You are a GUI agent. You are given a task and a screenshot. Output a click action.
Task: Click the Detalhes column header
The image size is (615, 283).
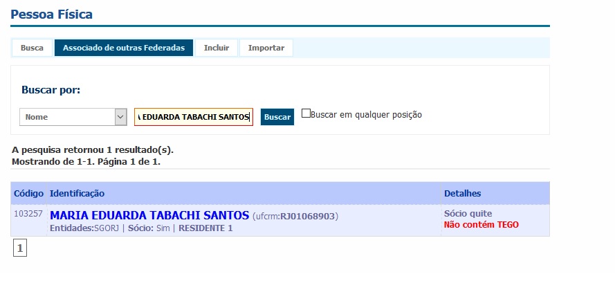point(462,193)
